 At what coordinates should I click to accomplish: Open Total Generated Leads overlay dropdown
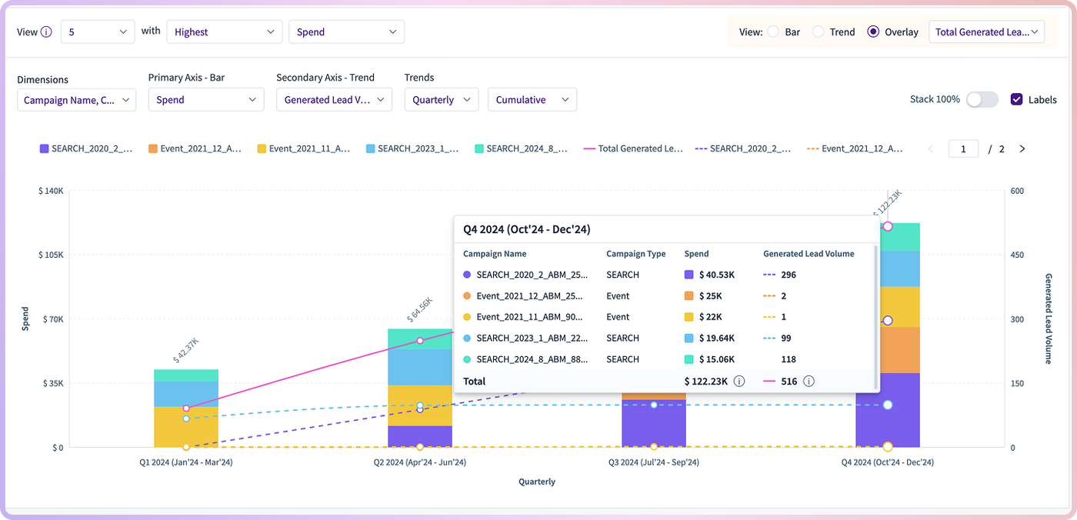[987, 32]
